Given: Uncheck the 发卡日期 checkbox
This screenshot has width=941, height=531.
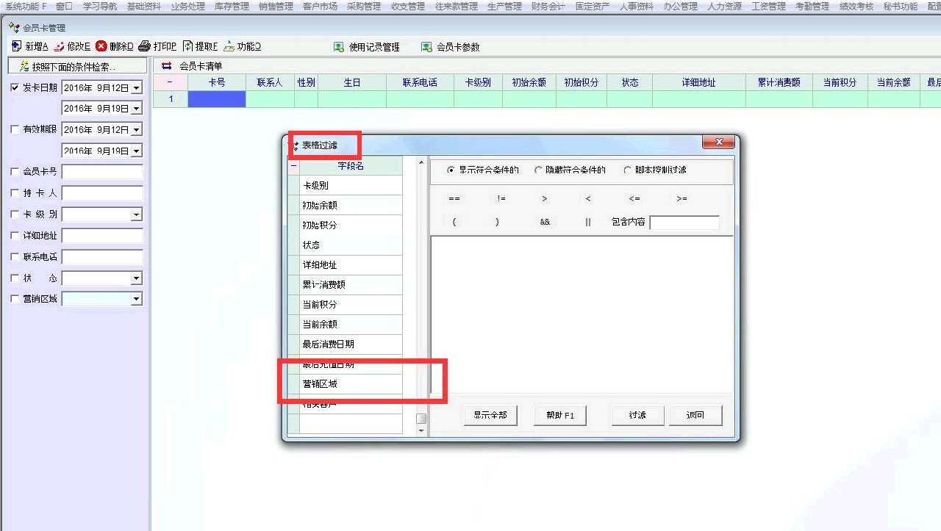Looking at the screenshot, I should pyautogui.click(x=15, y=88).
